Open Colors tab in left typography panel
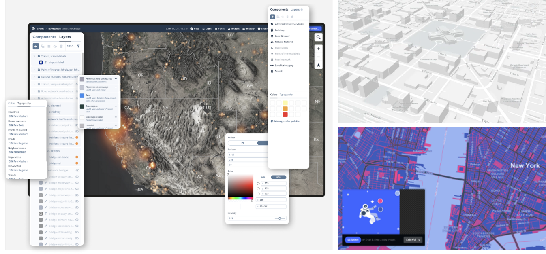 coord(12,103)
